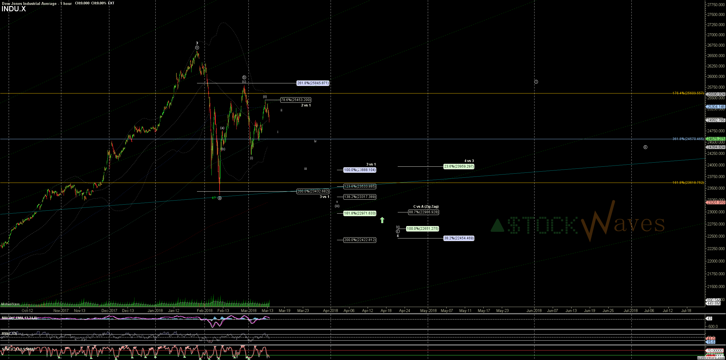Click the 361.8%(24570.465) blue line label
The width and height of the screenshot is (726, 360).
click(x=688, y=139)
